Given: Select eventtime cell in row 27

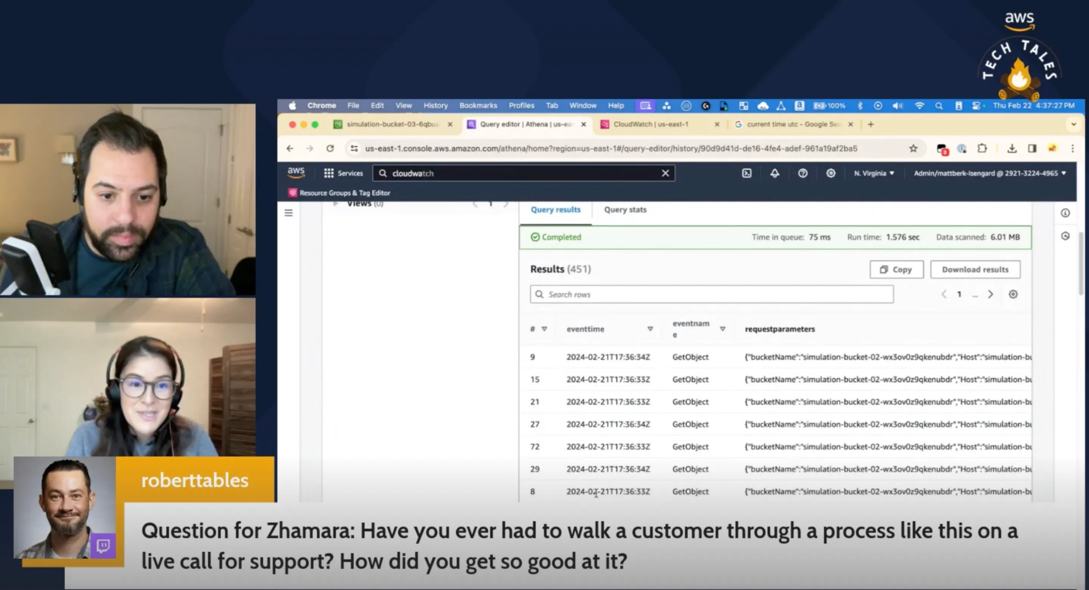Looking at the screenshot, I should [608, 424].
